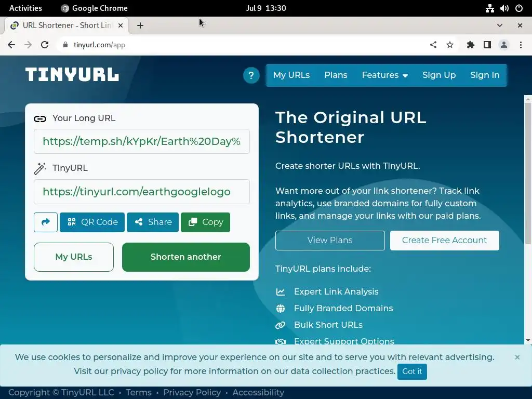Reload the page with the refresh icon
The height and width of the screenshot is (399, 532).
click(45, 45)
